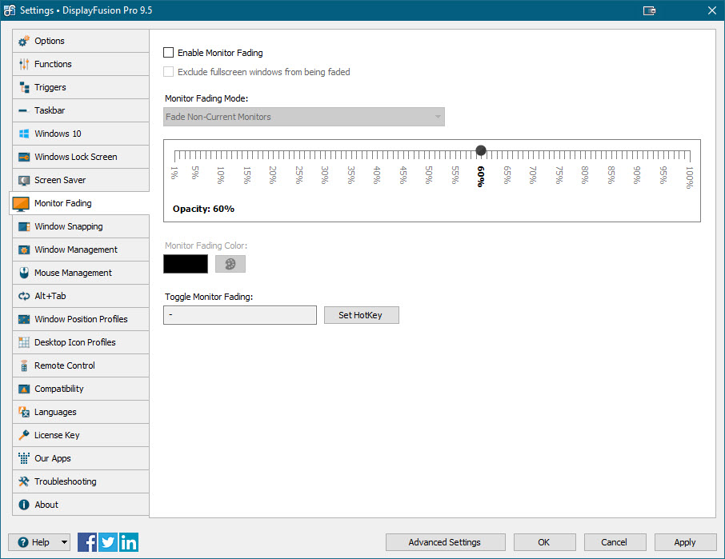
Task: Click the Screen Saver monitor icon
Action: coord(24,180)
